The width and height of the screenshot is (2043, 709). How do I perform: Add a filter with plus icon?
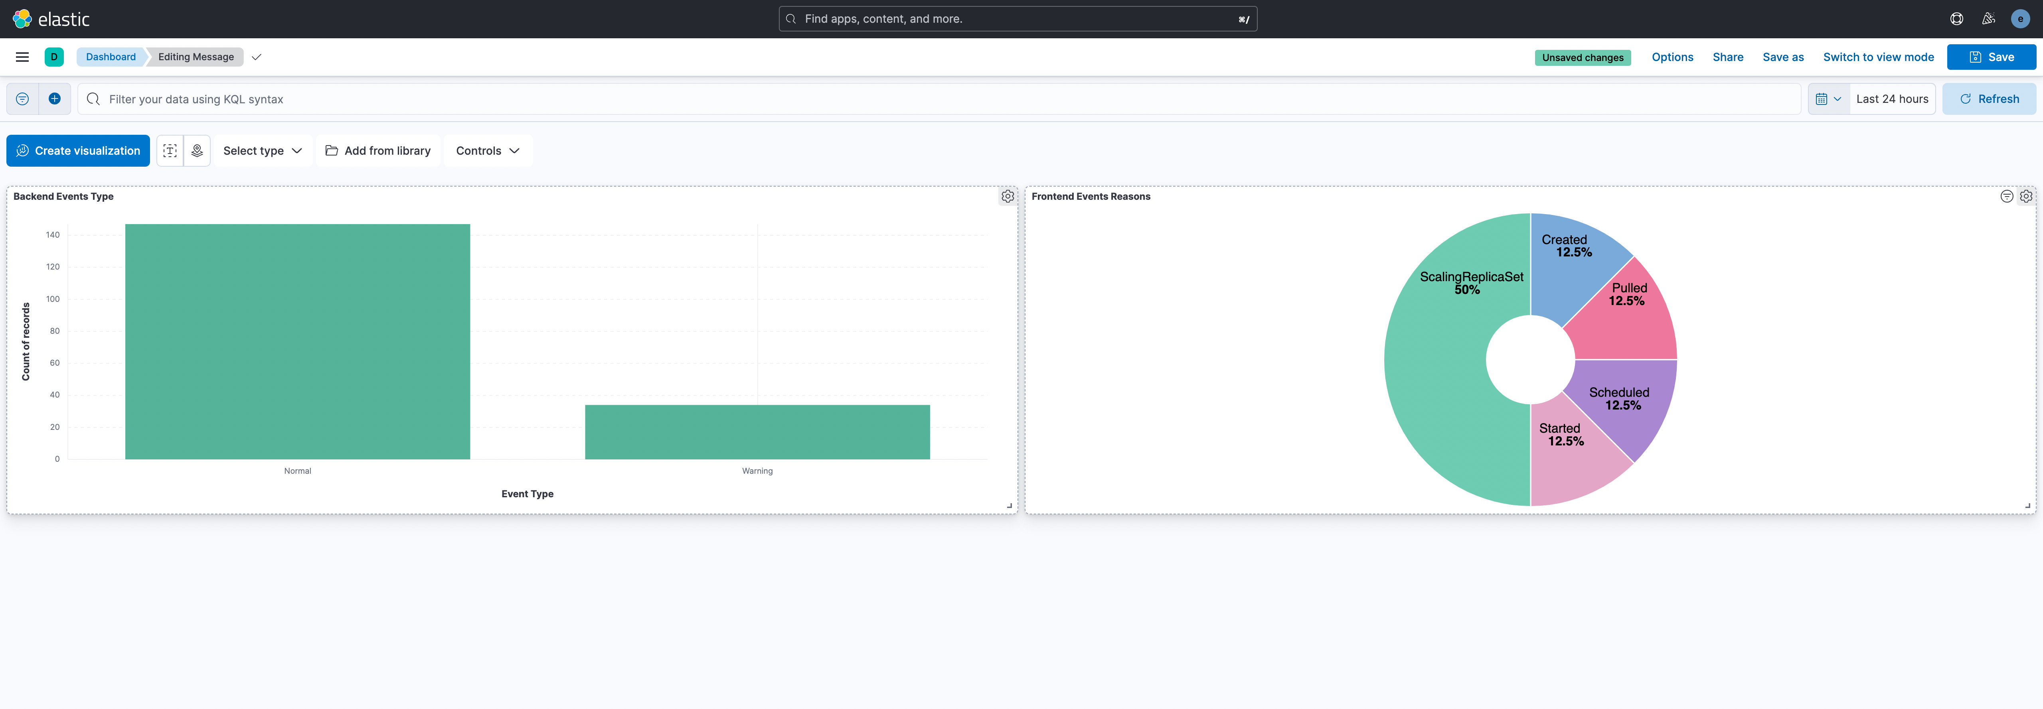coord(55,99)
